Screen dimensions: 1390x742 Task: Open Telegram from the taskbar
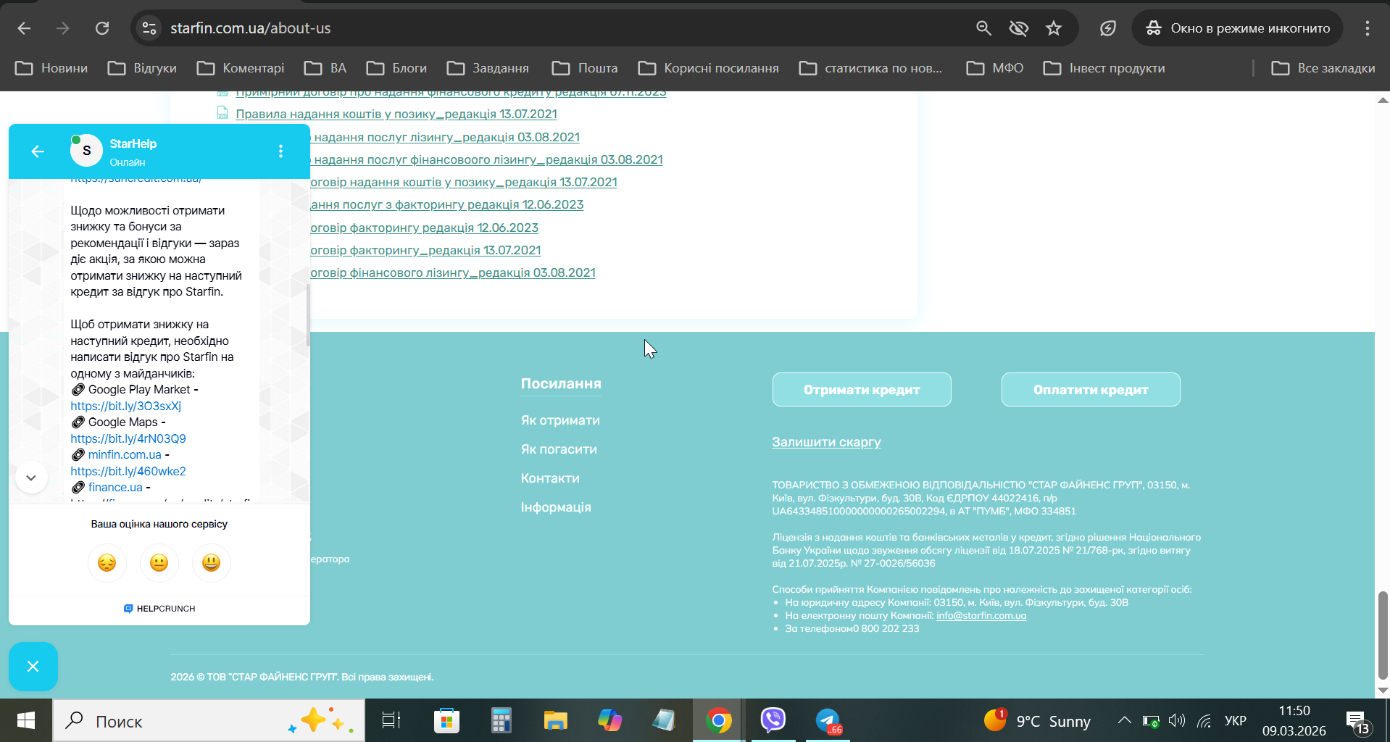tap(828, 720)
